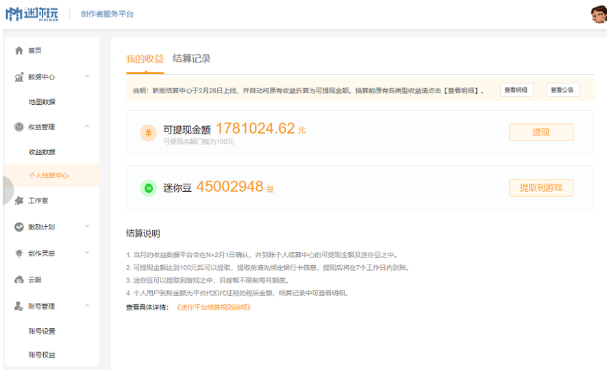Click the 激励计划 trend icon
The image size is (607, 370).
point(19,227)
